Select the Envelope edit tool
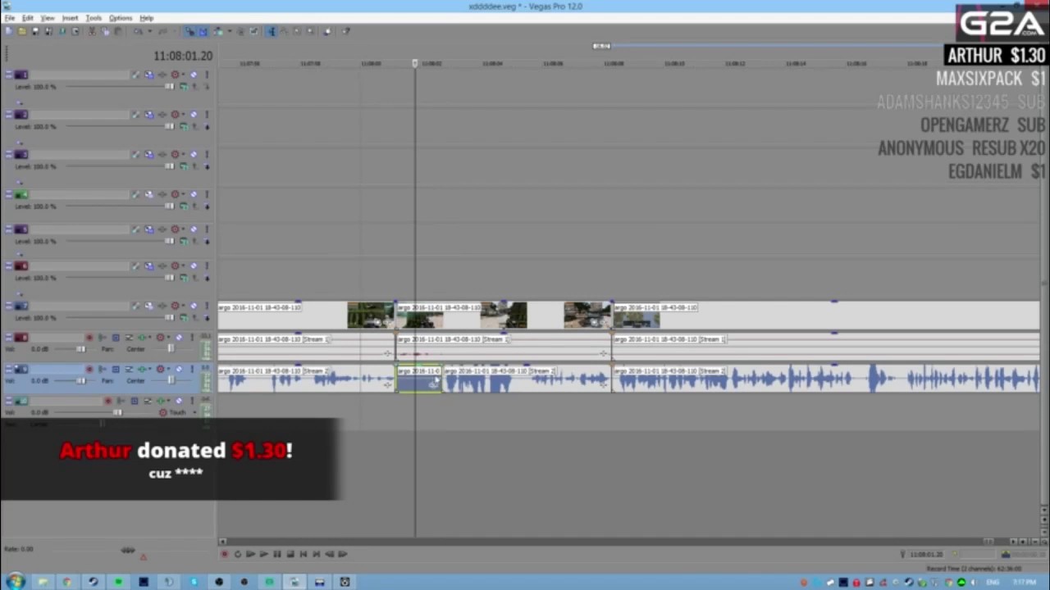 (283, 31)
